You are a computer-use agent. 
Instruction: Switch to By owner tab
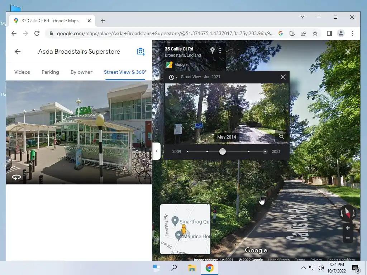pyautogui.click(x=81, y=72)
